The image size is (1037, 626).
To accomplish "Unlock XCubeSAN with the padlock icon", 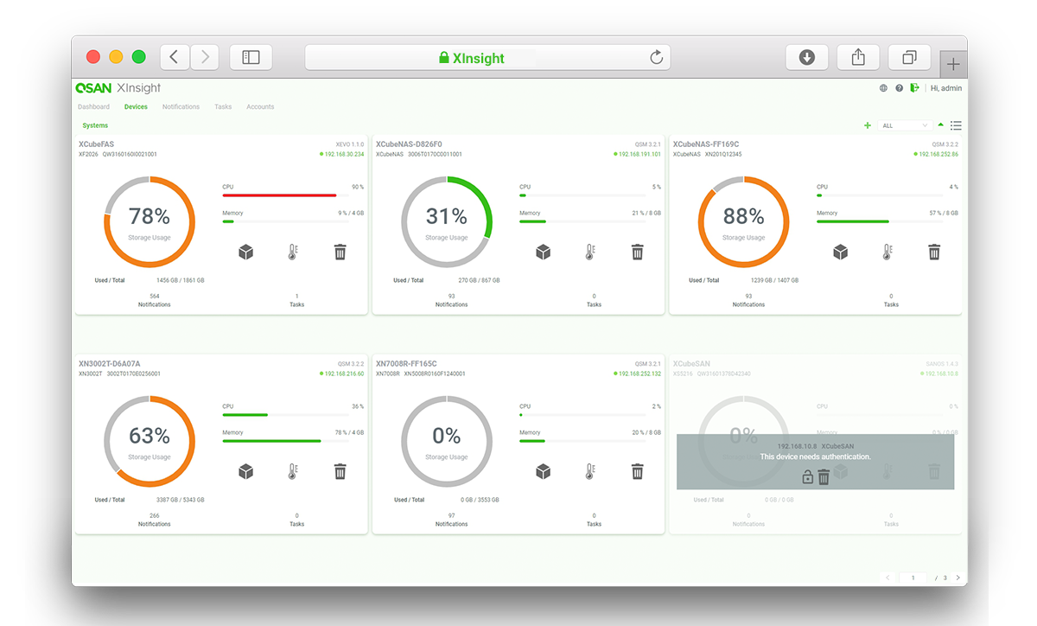I will [808, 476].
